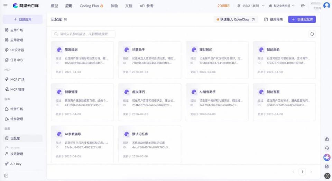332x181 pixels.
Task: Select the 记忆库 sidebar icon
Action: tap(7, 138)
